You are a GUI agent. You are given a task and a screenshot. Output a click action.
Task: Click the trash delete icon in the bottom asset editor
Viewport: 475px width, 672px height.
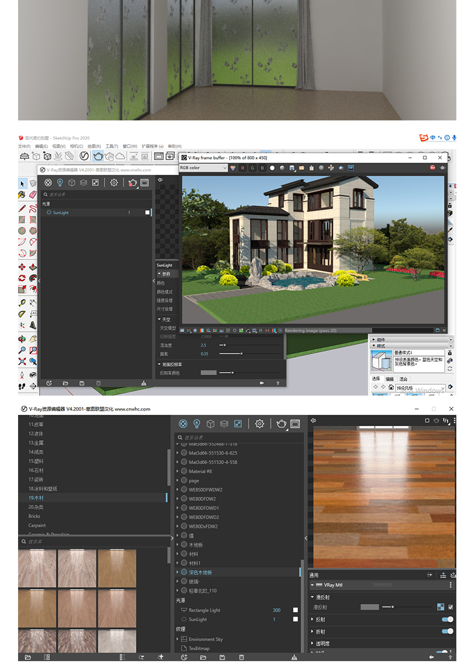241,657
